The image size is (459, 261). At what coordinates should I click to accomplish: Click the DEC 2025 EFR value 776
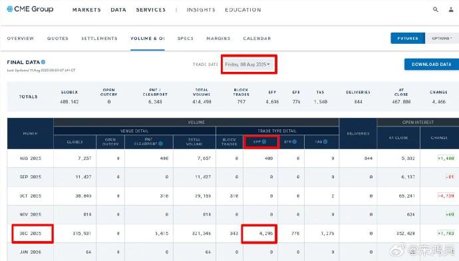pyautogui.click(x=295, y=234)
